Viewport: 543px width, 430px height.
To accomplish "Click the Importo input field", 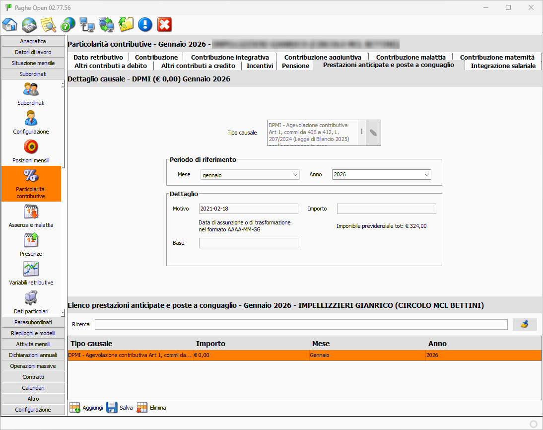I will tap(386, 209).
